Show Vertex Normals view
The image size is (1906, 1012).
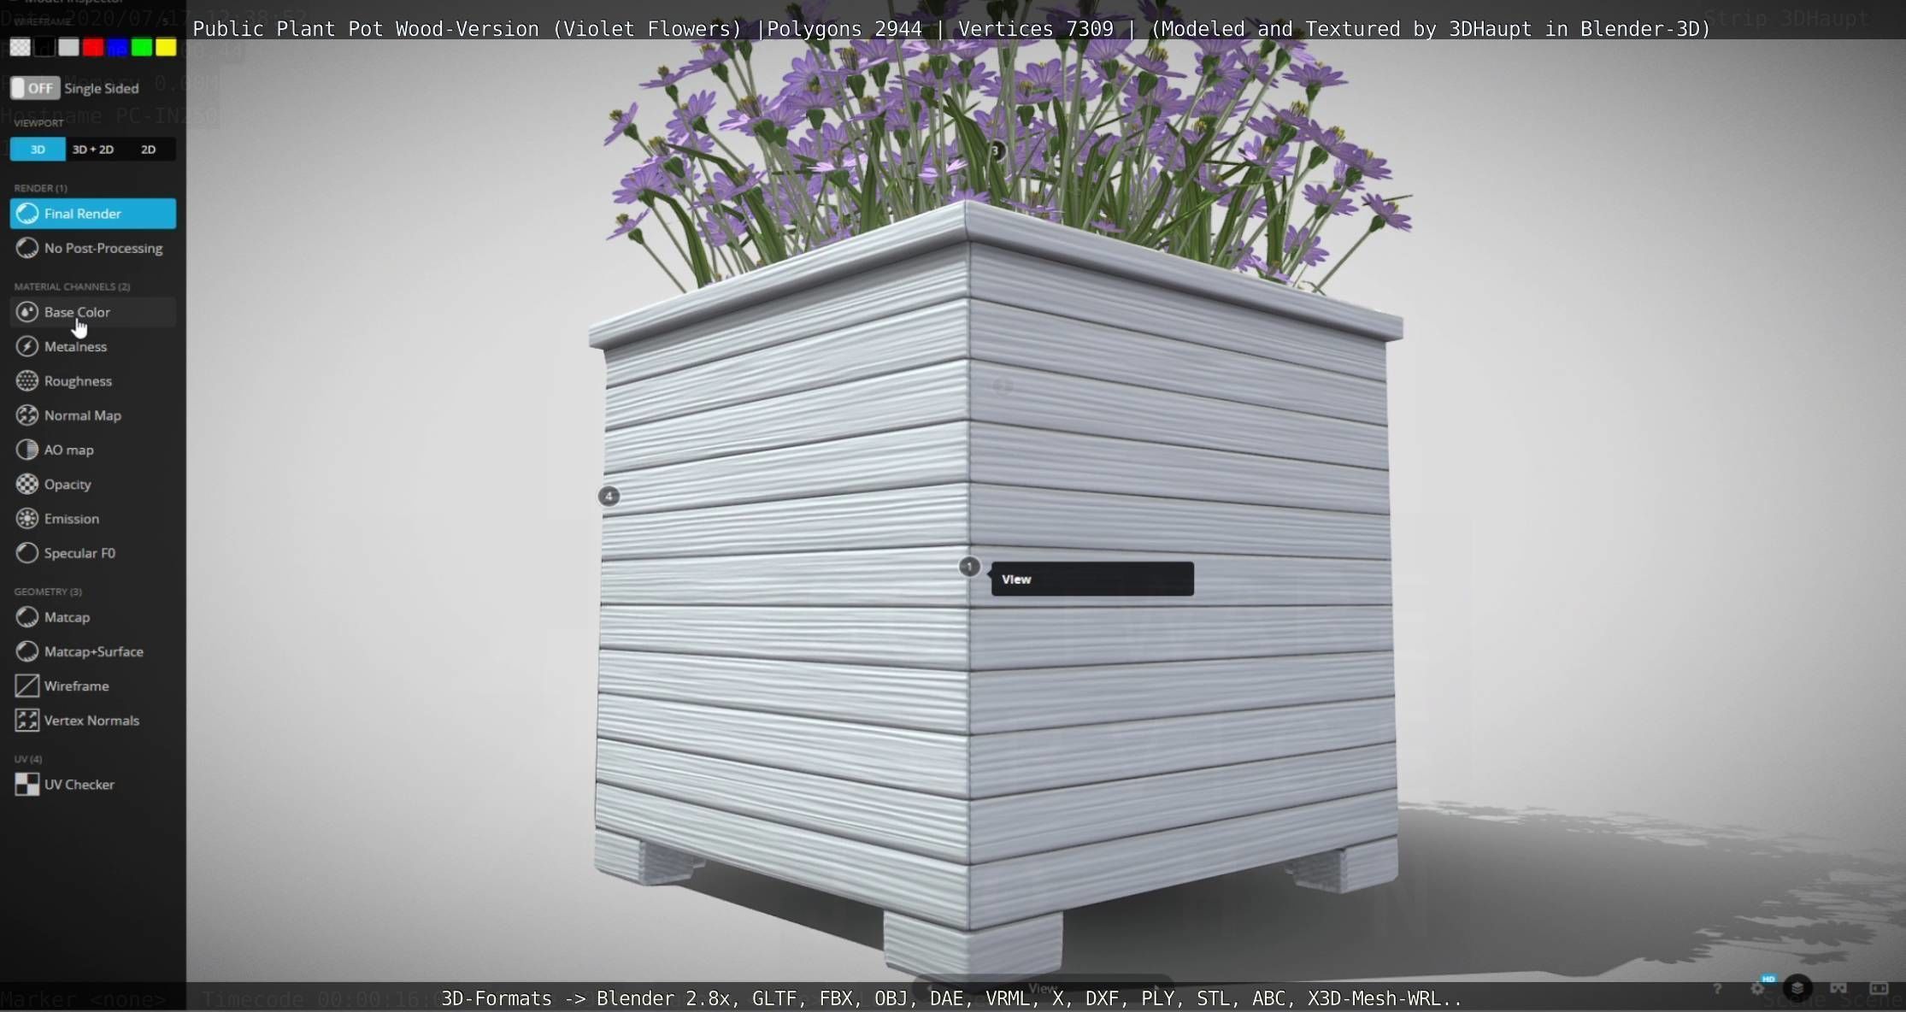pos(93,721)
